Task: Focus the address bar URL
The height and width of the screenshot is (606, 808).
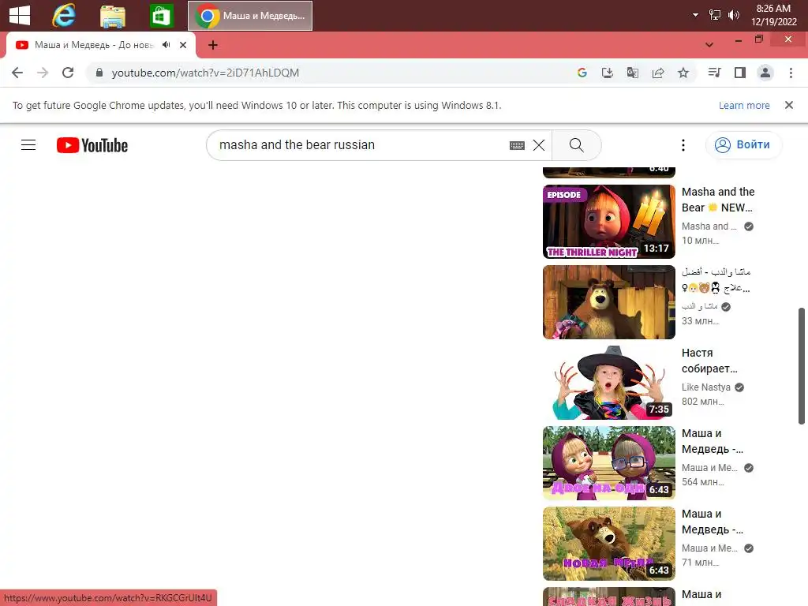Action: [205, 73]
